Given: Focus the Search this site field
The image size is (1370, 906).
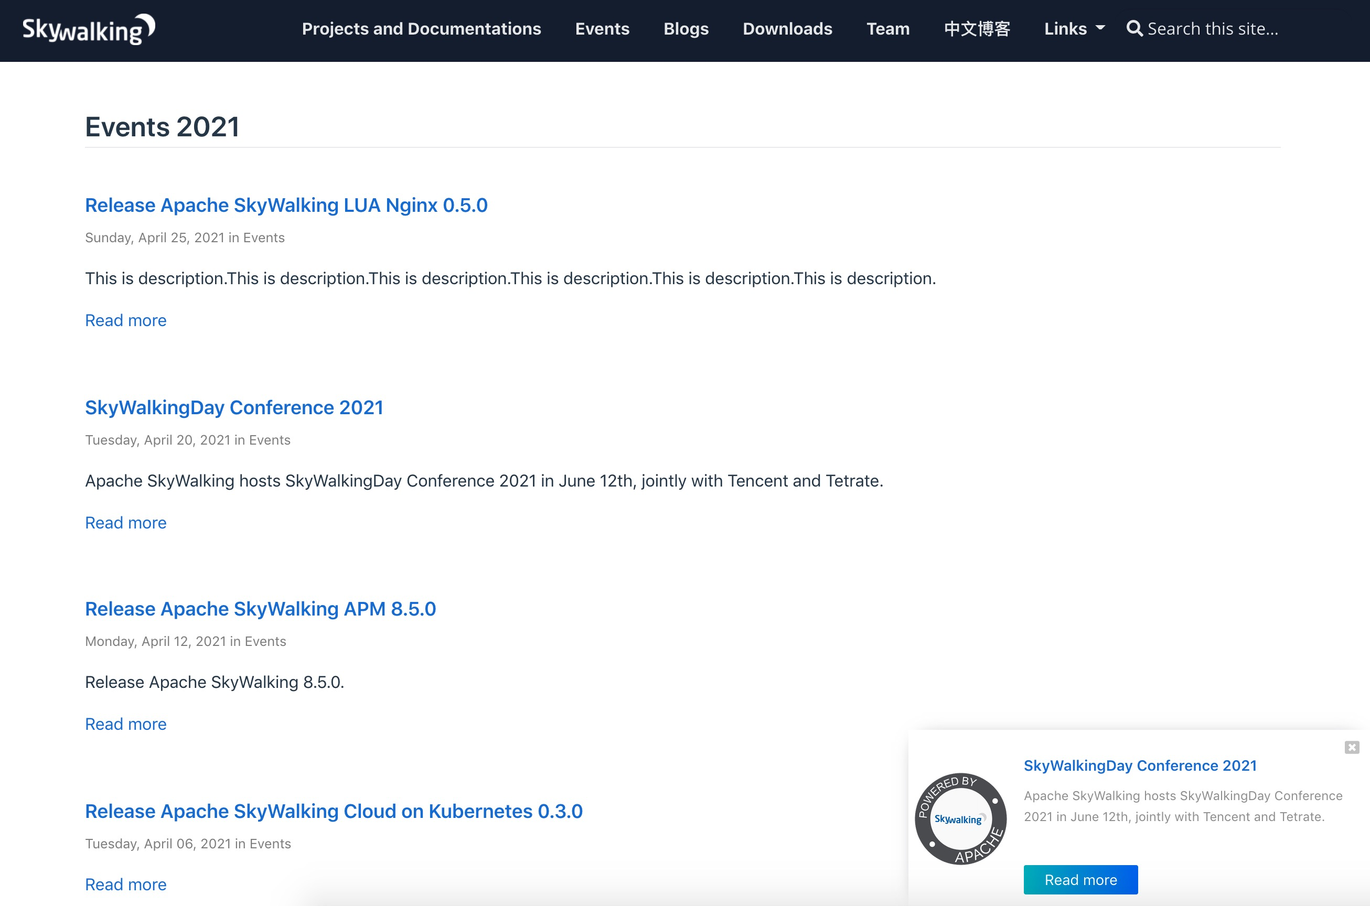Looking at the screenshot, I should point(1213,29).
